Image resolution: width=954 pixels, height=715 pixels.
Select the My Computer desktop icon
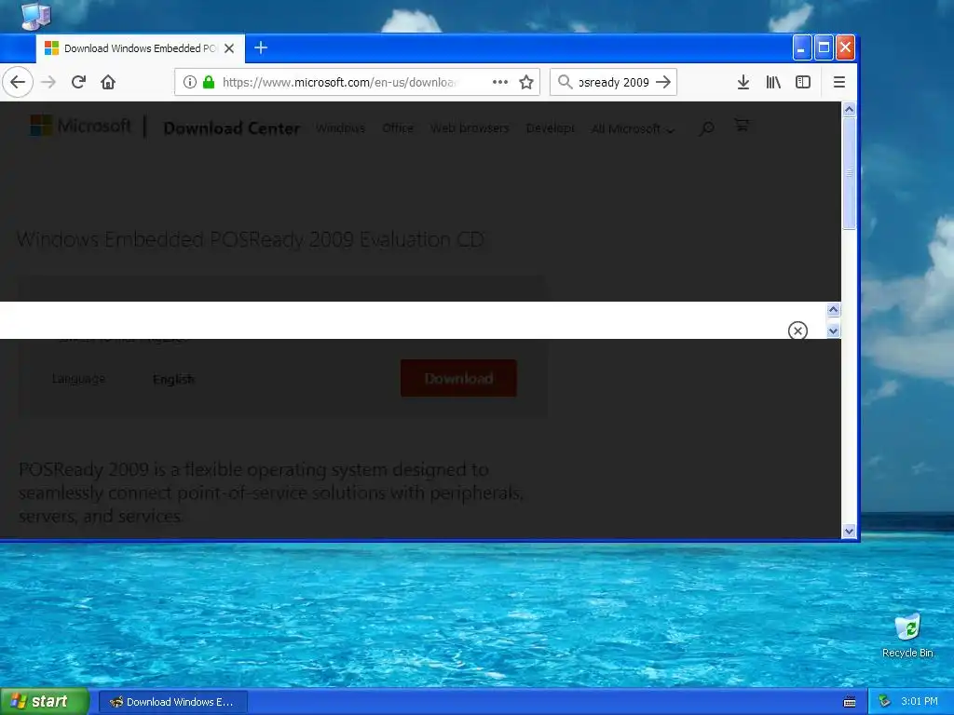36,17
